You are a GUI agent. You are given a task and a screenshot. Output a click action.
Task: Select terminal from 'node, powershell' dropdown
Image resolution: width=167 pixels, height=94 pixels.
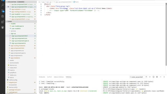point(138,77)
